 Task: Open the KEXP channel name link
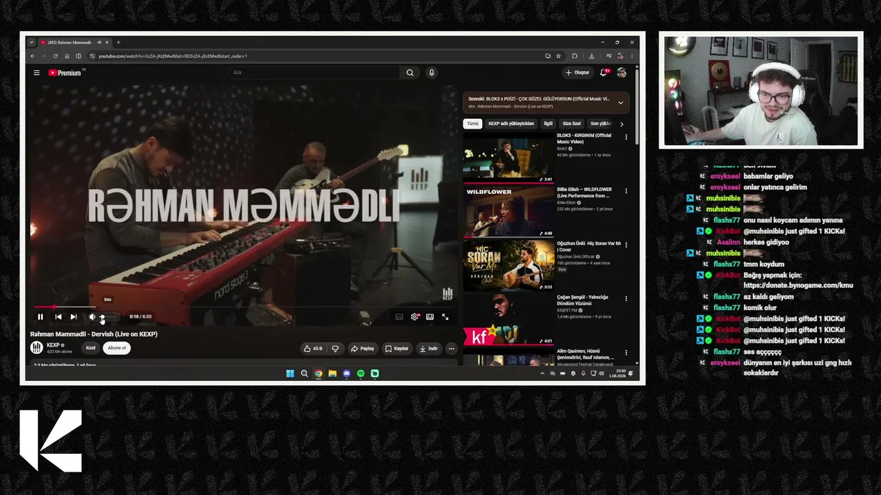[53, 345]
